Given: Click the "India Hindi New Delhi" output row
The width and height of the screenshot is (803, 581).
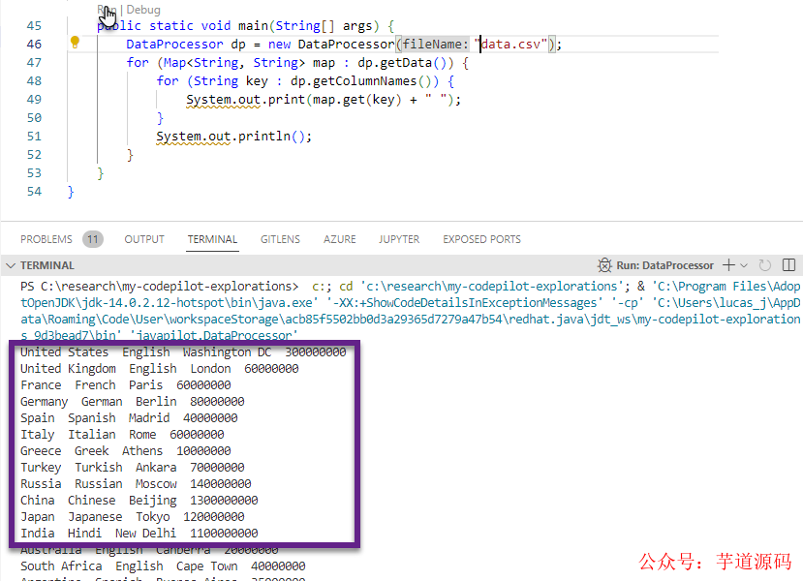Looking at the screenshot, I should (x=139, y=534).
